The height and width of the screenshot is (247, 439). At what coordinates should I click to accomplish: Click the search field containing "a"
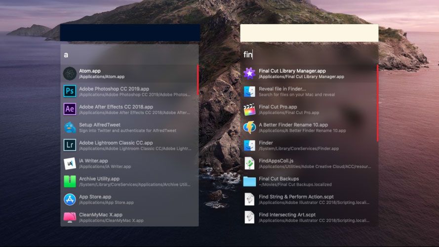click(x=129, y=54)
